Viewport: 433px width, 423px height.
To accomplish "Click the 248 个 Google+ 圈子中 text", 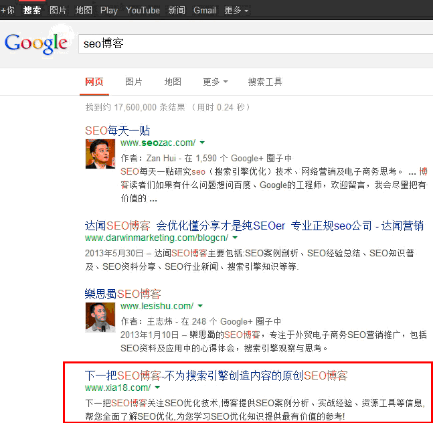I will click(x=236, y=321).
